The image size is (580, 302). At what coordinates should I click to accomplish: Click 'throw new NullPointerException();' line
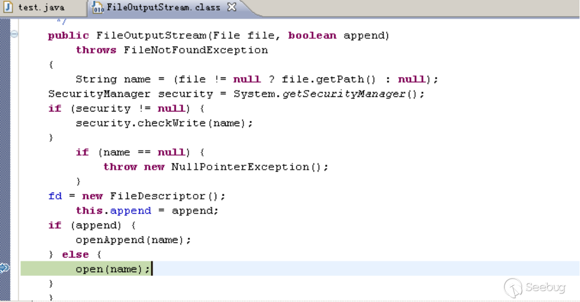[x=216, y=167]
